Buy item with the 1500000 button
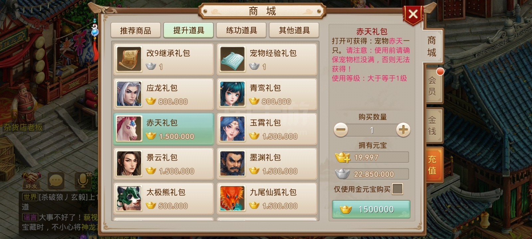532x239 pixels. (371, 209)
